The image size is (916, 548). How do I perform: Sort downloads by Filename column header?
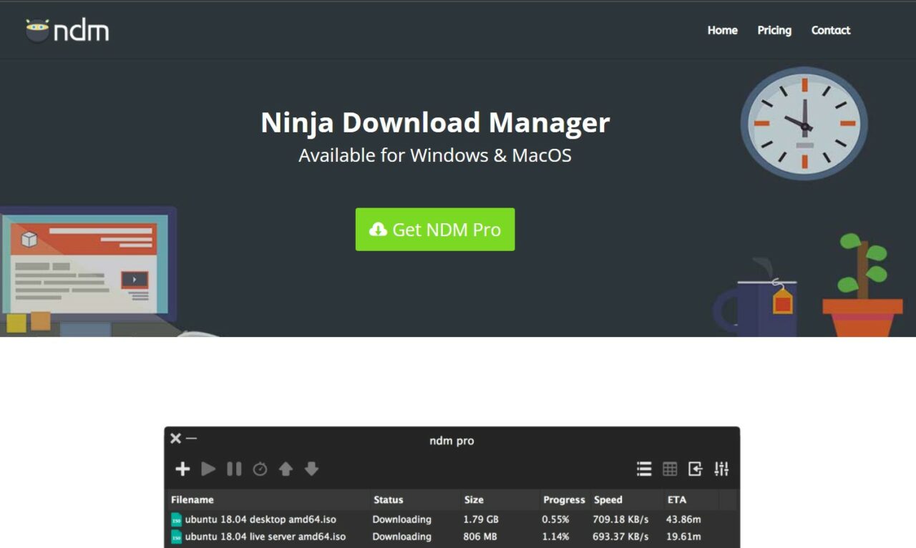coord(193,499)
